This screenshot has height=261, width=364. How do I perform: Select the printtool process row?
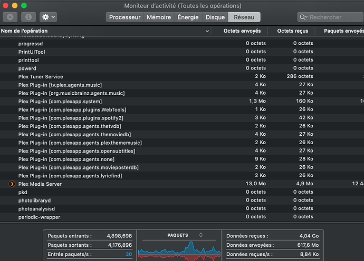click(x=182, y=60)
